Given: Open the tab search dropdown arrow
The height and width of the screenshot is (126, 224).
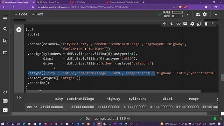Looking at the screenshot, I should tap(201, 2).
